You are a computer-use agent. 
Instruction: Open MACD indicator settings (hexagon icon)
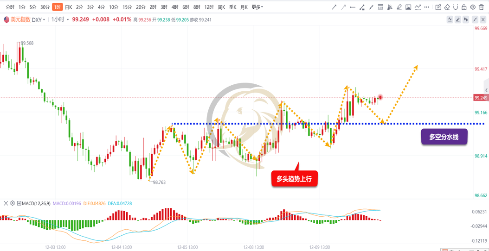click(13, 203)
